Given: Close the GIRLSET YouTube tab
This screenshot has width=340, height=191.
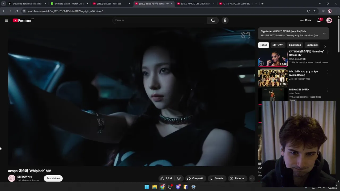Looking at the screenshot, I should (x=130, y=4).
